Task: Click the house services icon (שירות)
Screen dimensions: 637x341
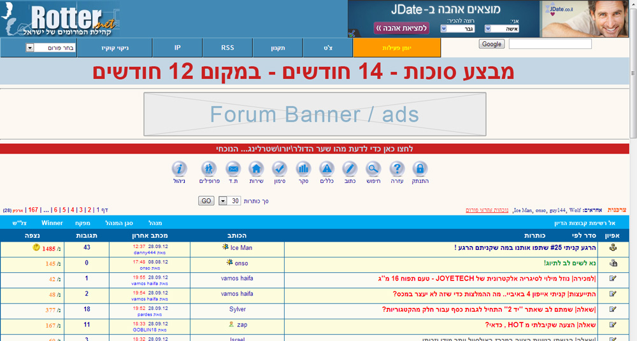Action: tap(256, 169)
